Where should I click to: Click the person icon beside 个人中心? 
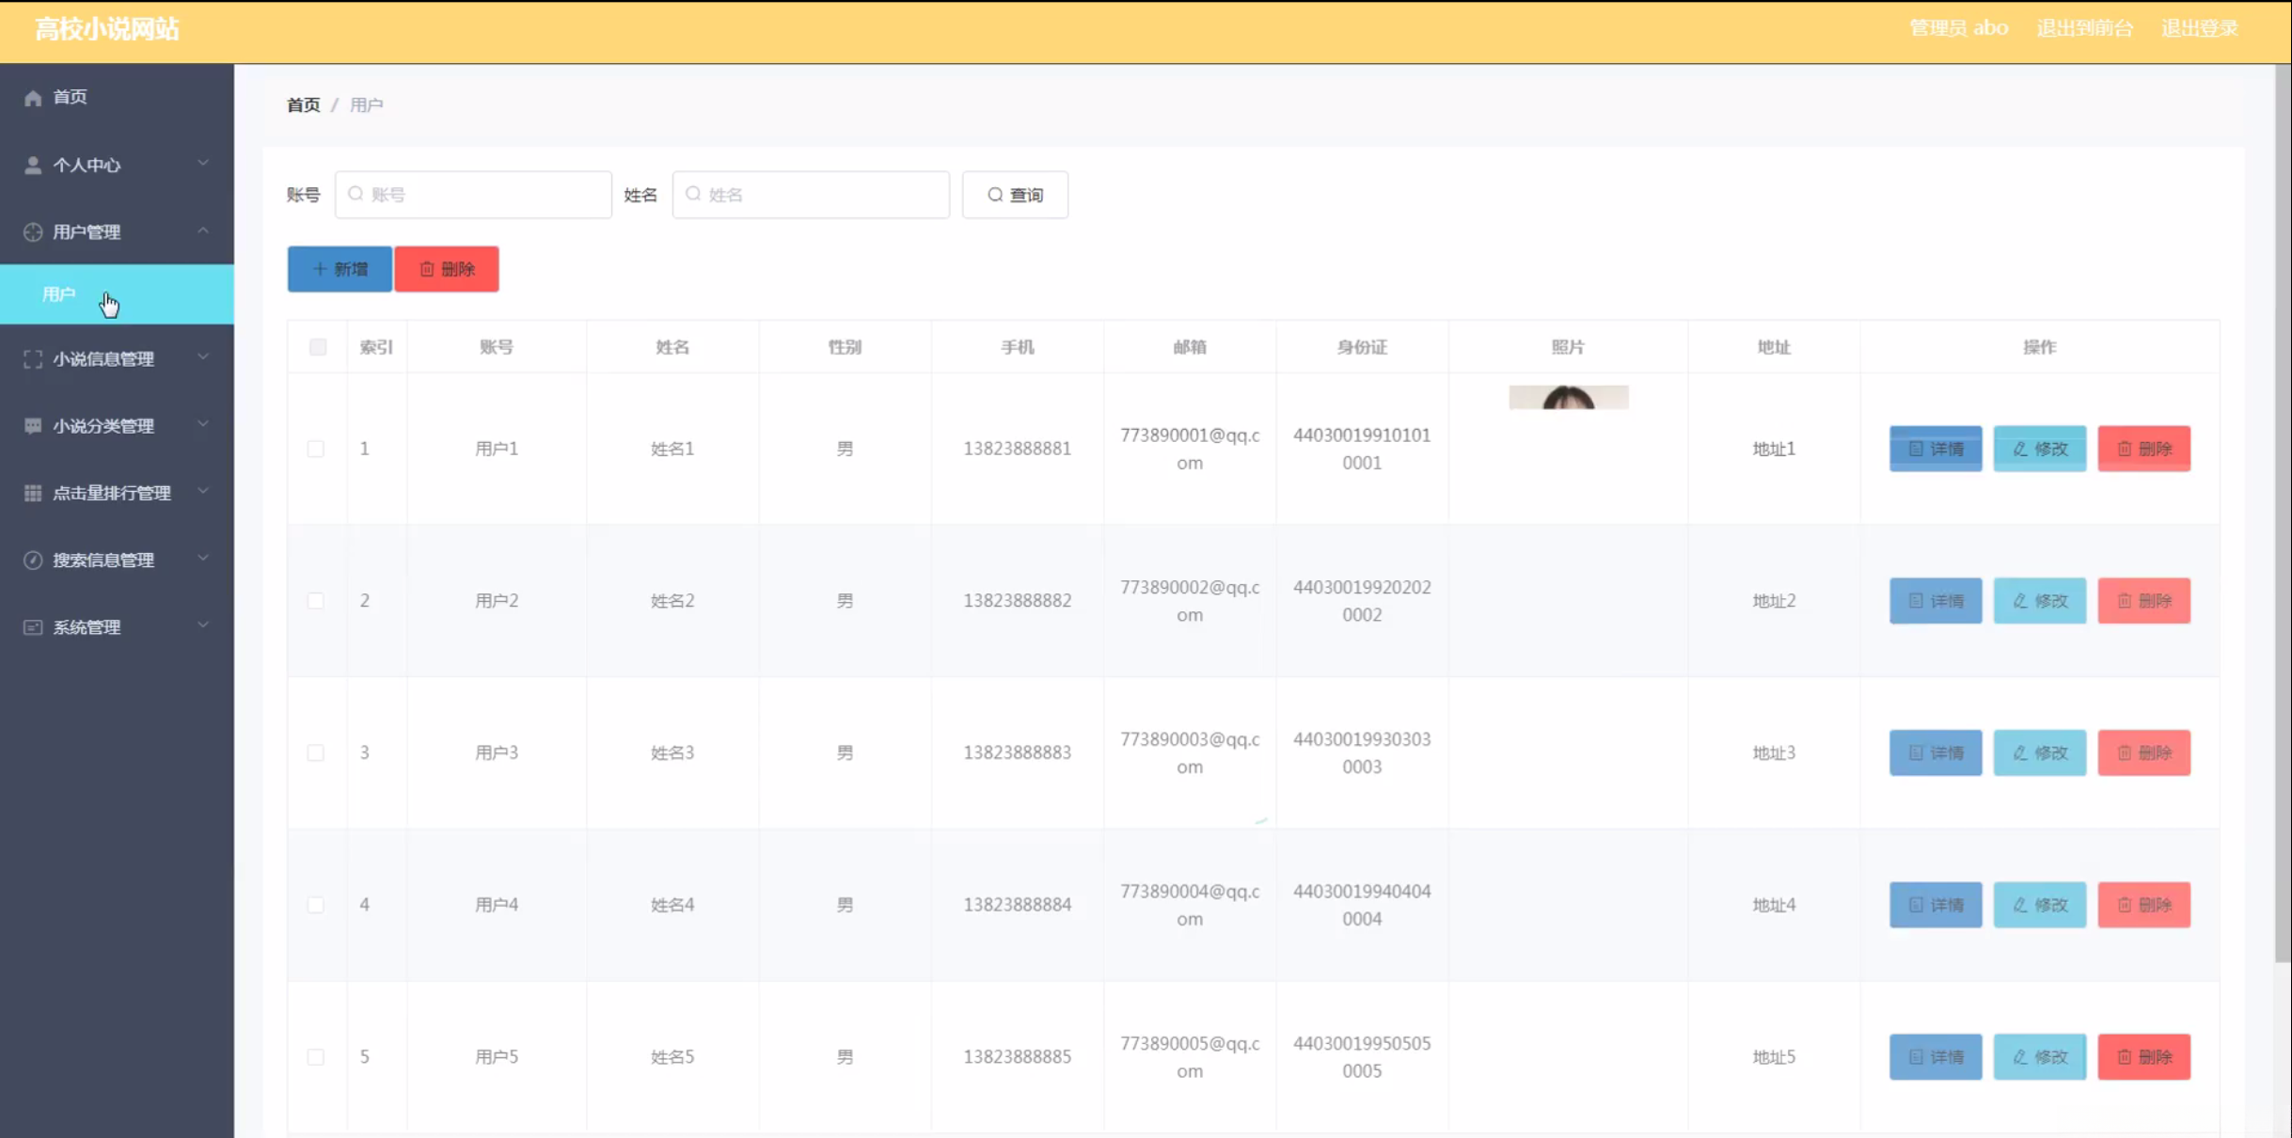33,166
